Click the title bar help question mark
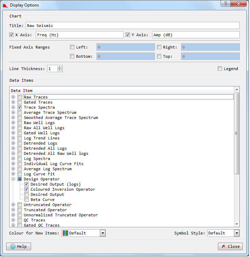 pos(226,3)
